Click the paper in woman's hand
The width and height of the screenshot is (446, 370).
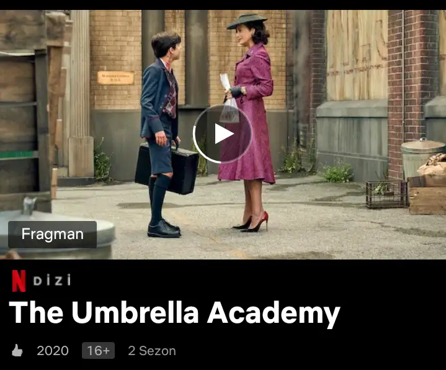[x=225, y=82]
